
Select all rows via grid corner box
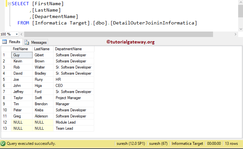pyautogui.click(x=6, y=49)
